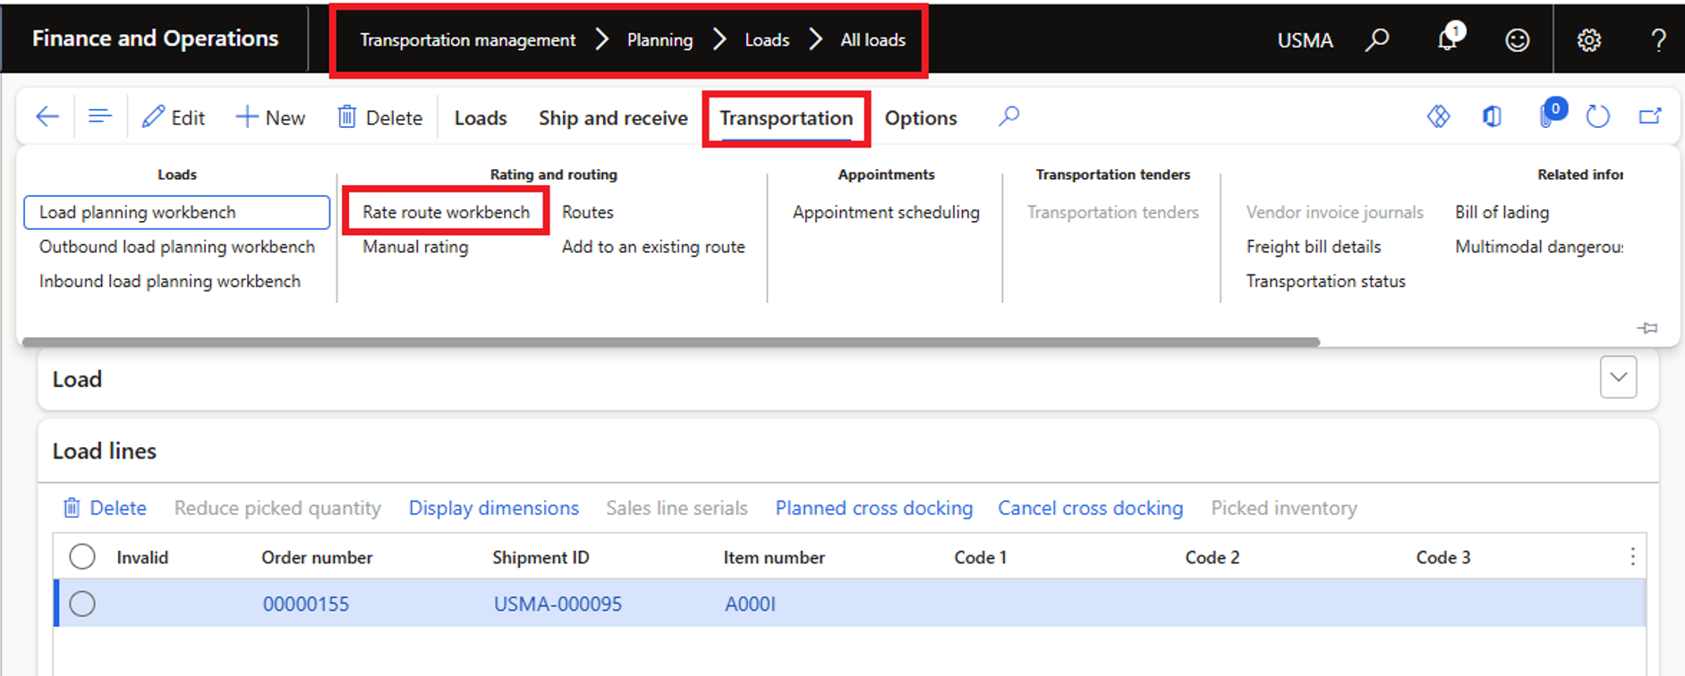This screenshot has width=1685, height=676.
Task: Select the row for order 00000155
Action: pyautogui.click(x=82, y=604)
